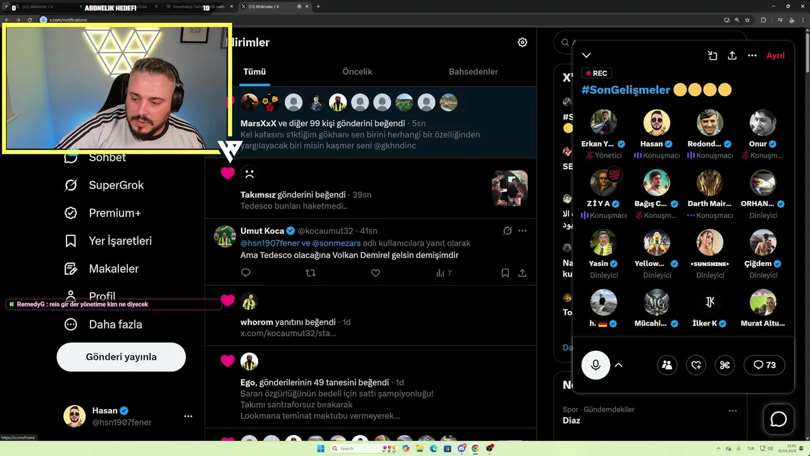
Task: Expand microphone options caret
Action: pos(618,365)
